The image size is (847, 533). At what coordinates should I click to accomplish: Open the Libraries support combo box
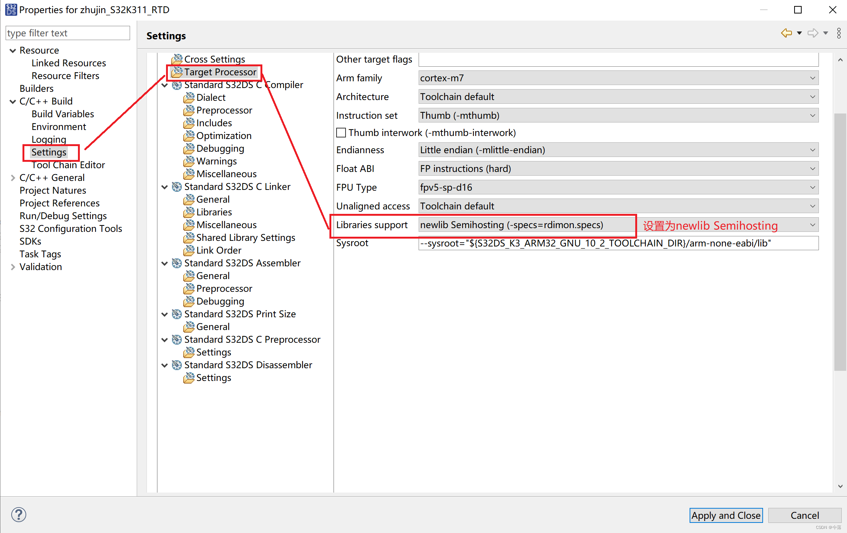tap(812, 225)
